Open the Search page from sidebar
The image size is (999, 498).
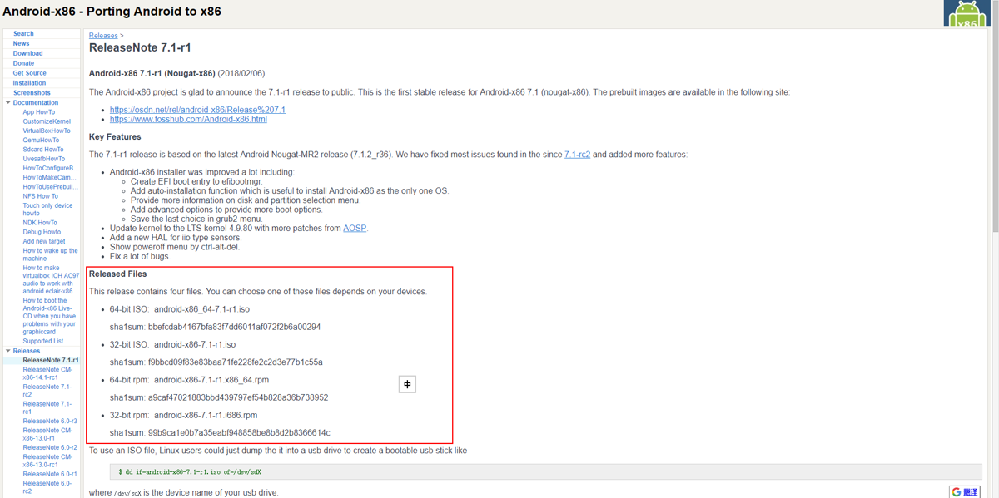23,34
